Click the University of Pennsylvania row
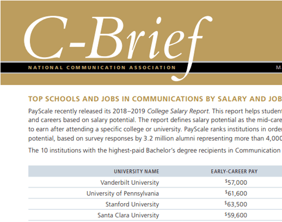 tap(155, 193)
